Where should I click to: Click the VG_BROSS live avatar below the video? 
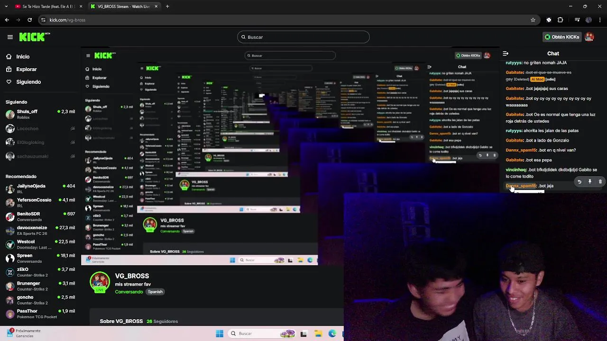click(x=100, y=282)
